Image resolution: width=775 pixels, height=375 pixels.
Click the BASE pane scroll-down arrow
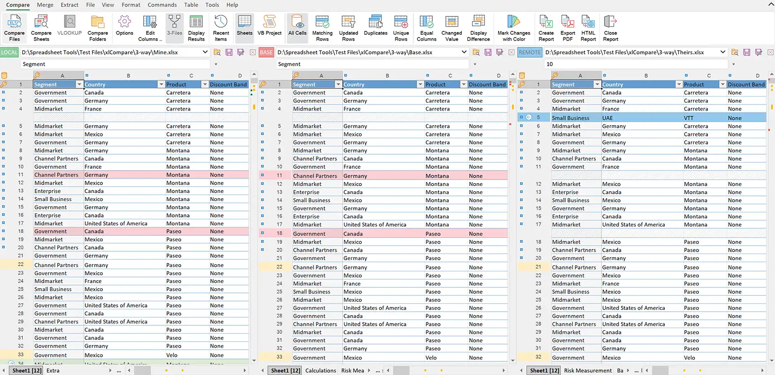[x=513, y=361]
